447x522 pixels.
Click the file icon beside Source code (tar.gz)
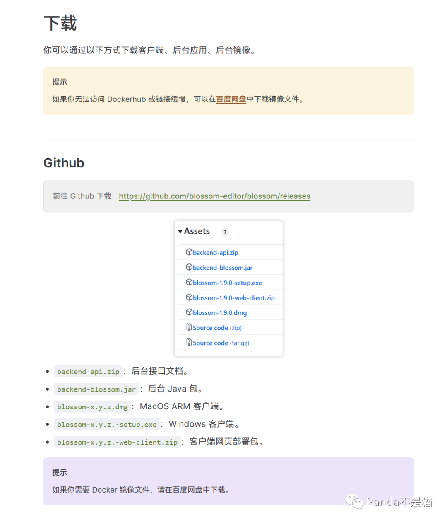189,342
